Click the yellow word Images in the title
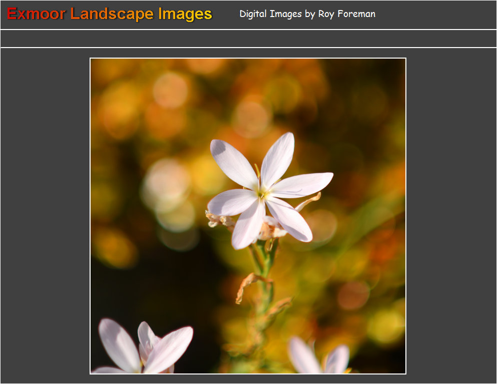Screen dimensions: 497x384 coord(185,14)
